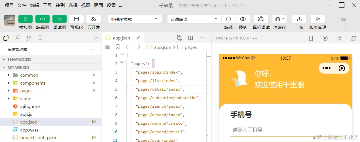Click the bookmark icon

click(118, 47)
